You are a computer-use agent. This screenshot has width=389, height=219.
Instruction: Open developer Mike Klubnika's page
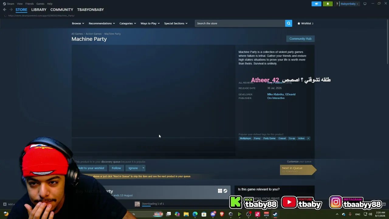(x=275, y=94)
